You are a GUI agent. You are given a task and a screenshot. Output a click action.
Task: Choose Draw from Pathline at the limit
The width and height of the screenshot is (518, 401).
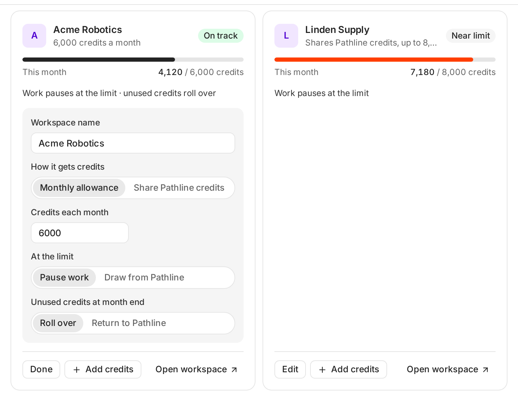click(144, 278)
